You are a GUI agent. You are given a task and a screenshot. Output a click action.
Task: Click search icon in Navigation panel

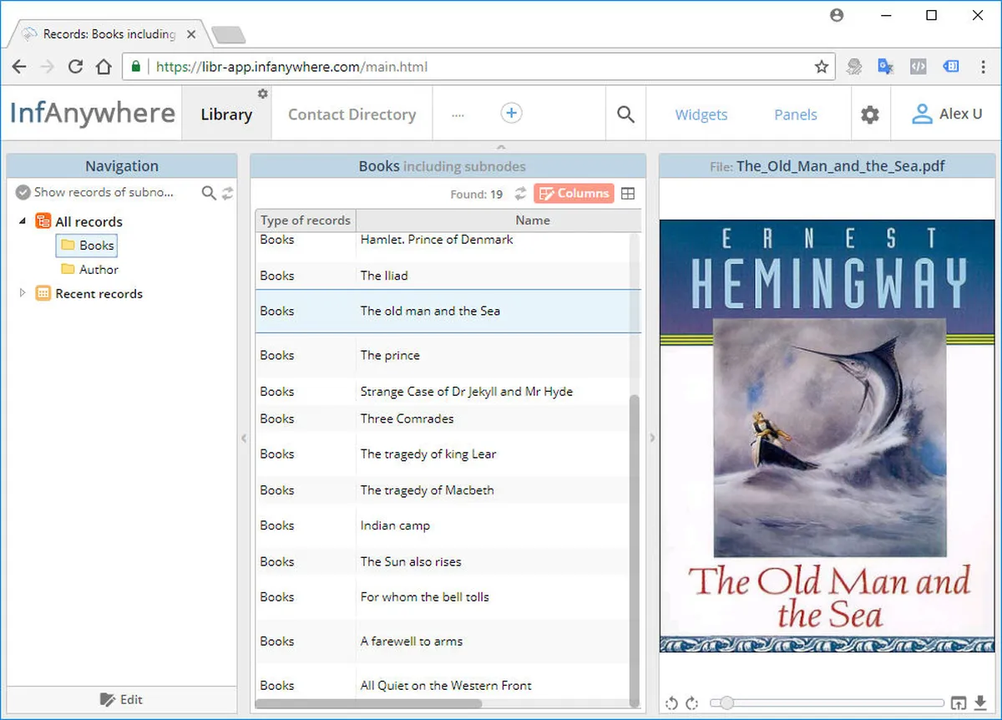[209, 193]
